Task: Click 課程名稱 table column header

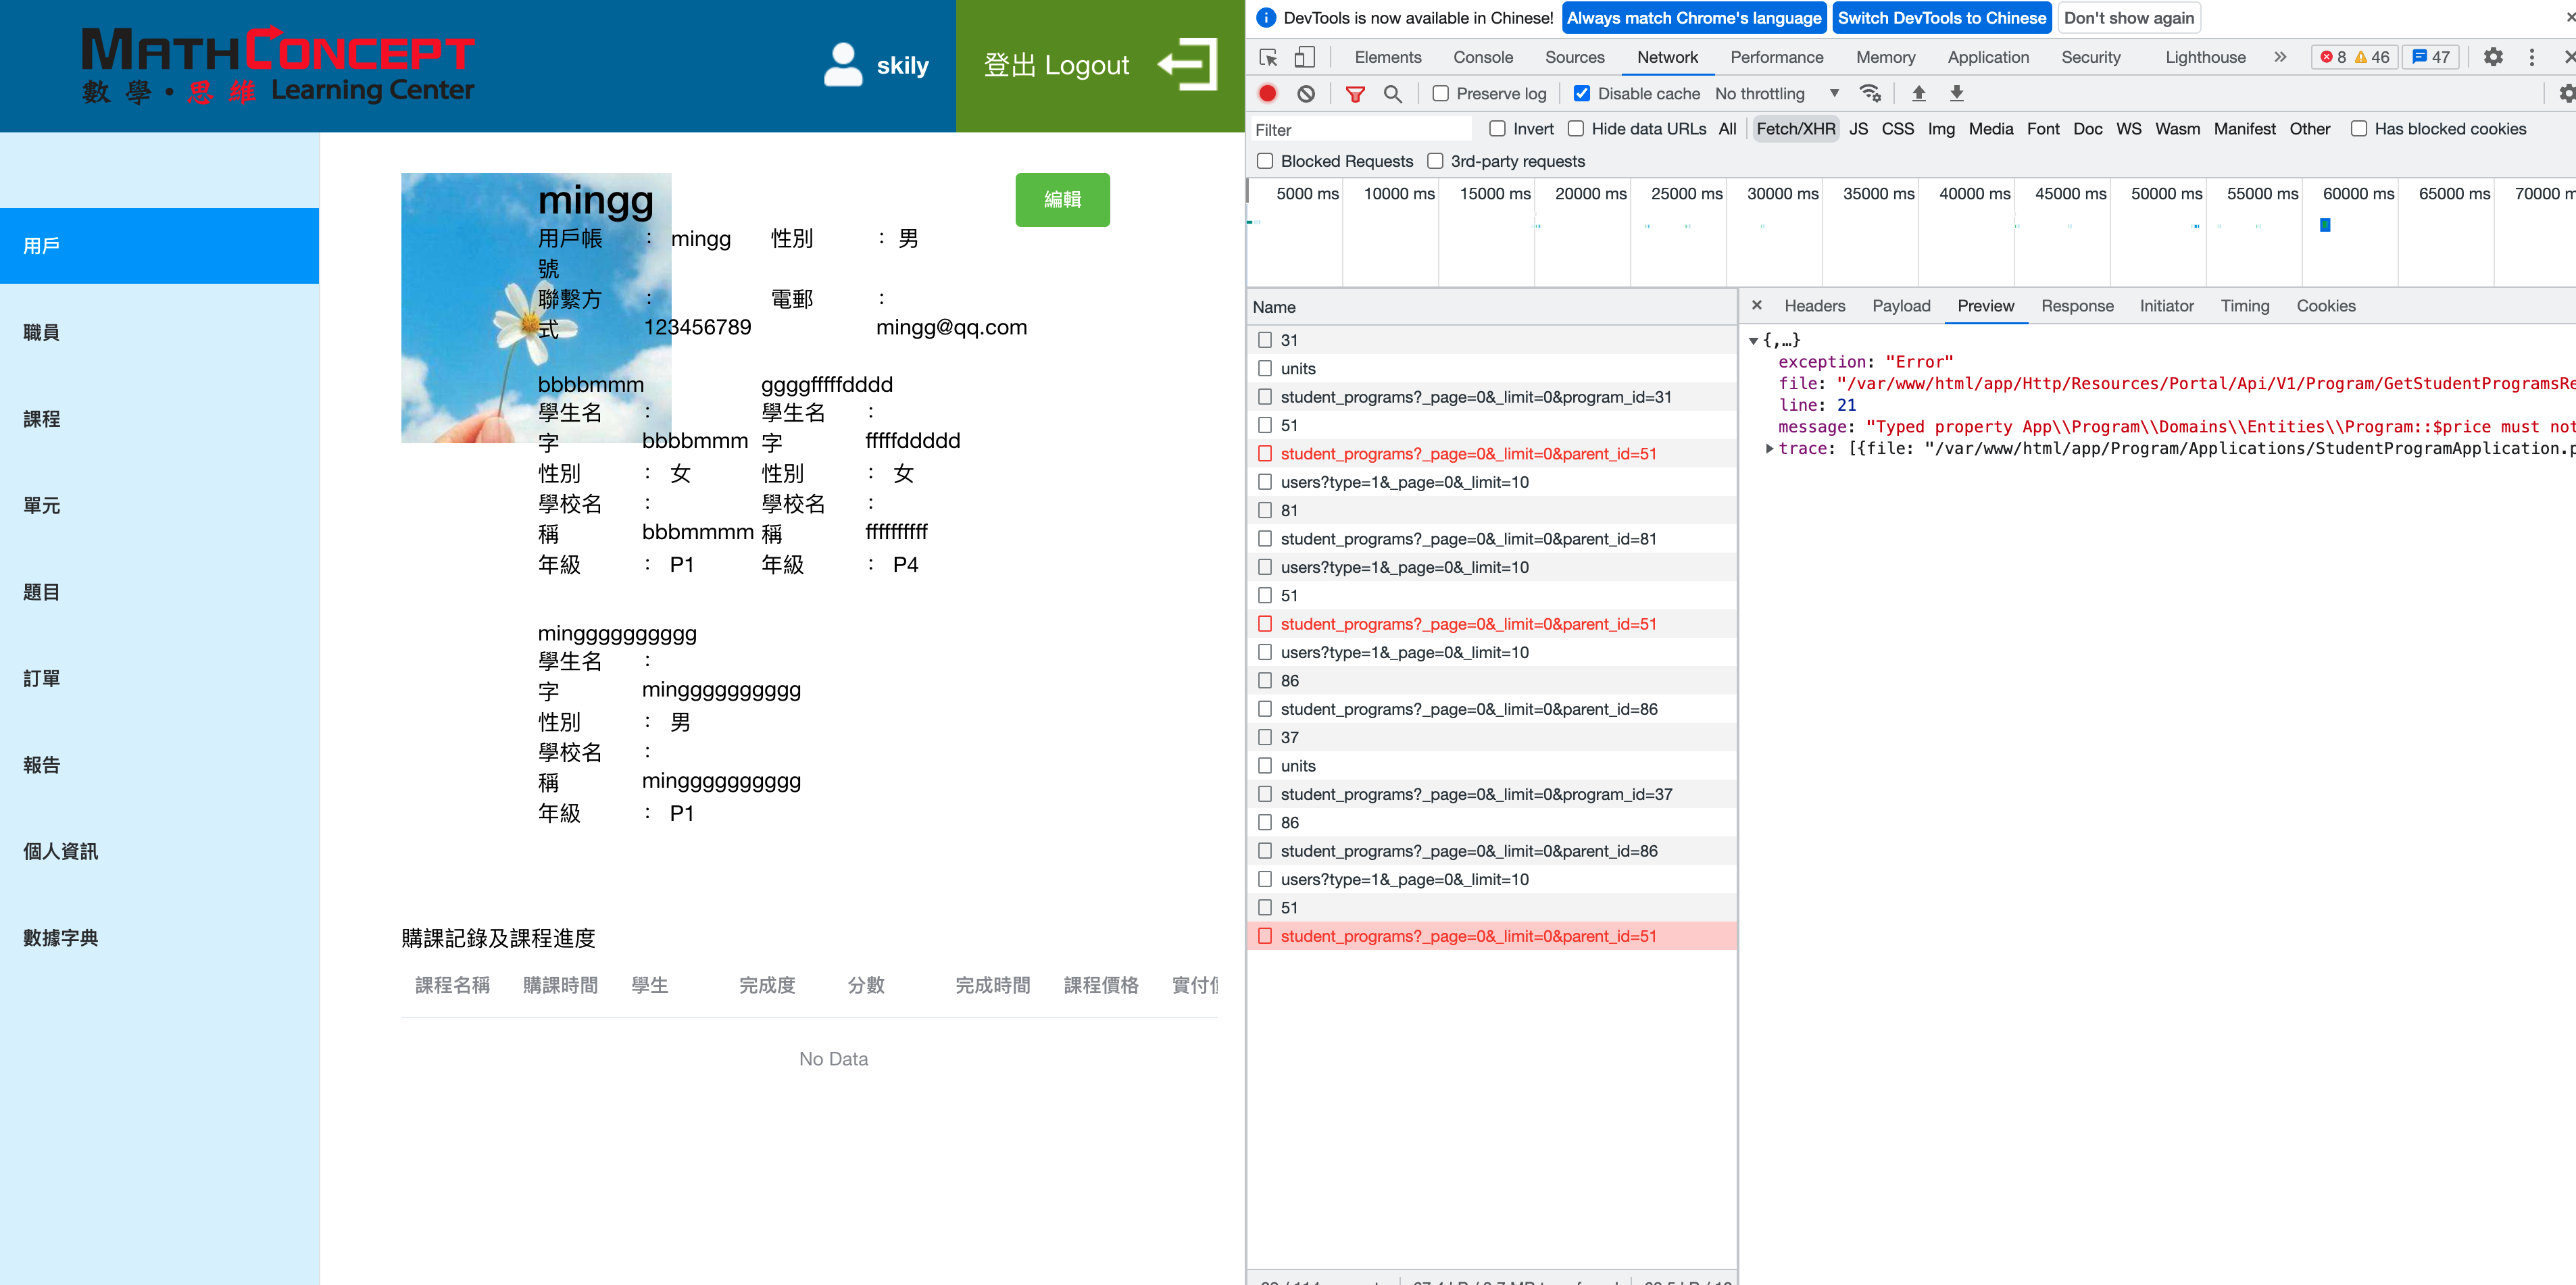Action: coord(452,985)
